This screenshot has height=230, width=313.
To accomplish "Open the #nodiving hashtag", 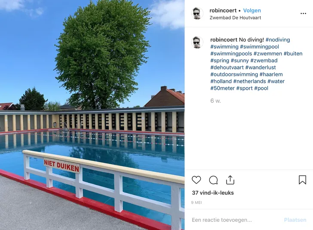I will click(278, 40).
